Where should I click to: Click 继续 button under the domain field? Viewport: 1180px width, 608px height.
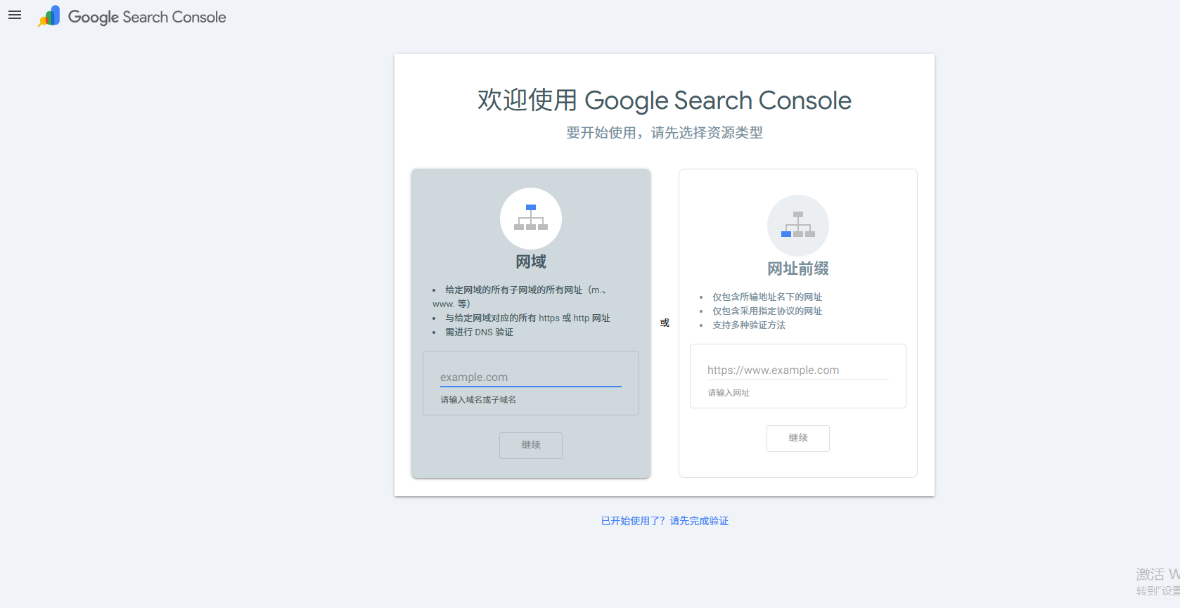pyautogui.click(x=531, y=445)
